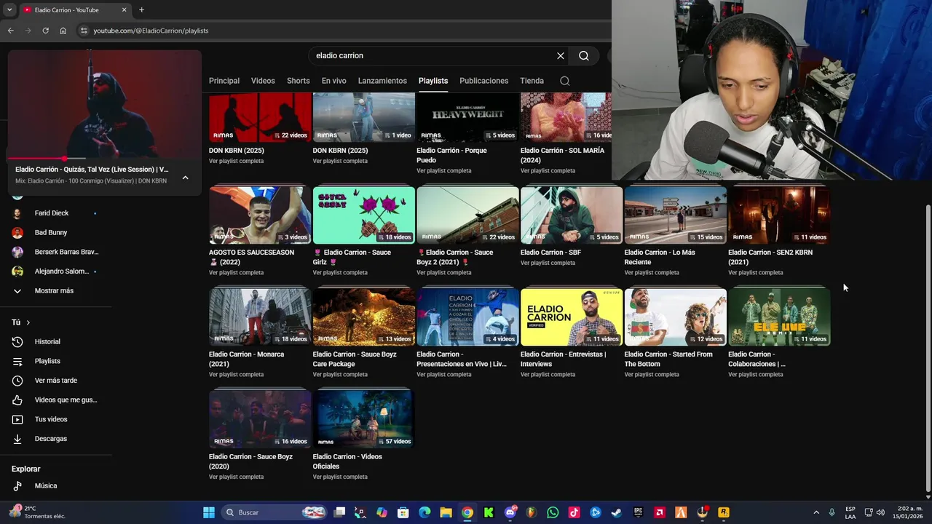Open Música under Explorar
Screen dimensions: 932x524
click(x=45, y=486)
